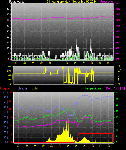Select the "Solar" legend label
126x150 pixels.
tap(35, 88)
